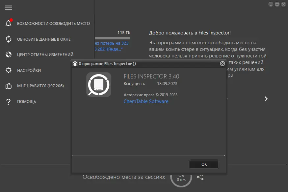Click the undo center globe icon
Screen dimensions: 288x192
(9, 54)
